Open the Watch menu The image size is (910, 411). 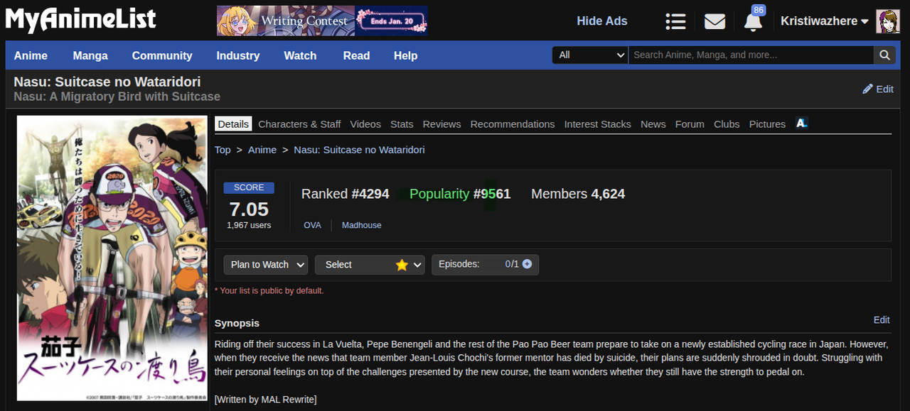(x=300, y=55)
